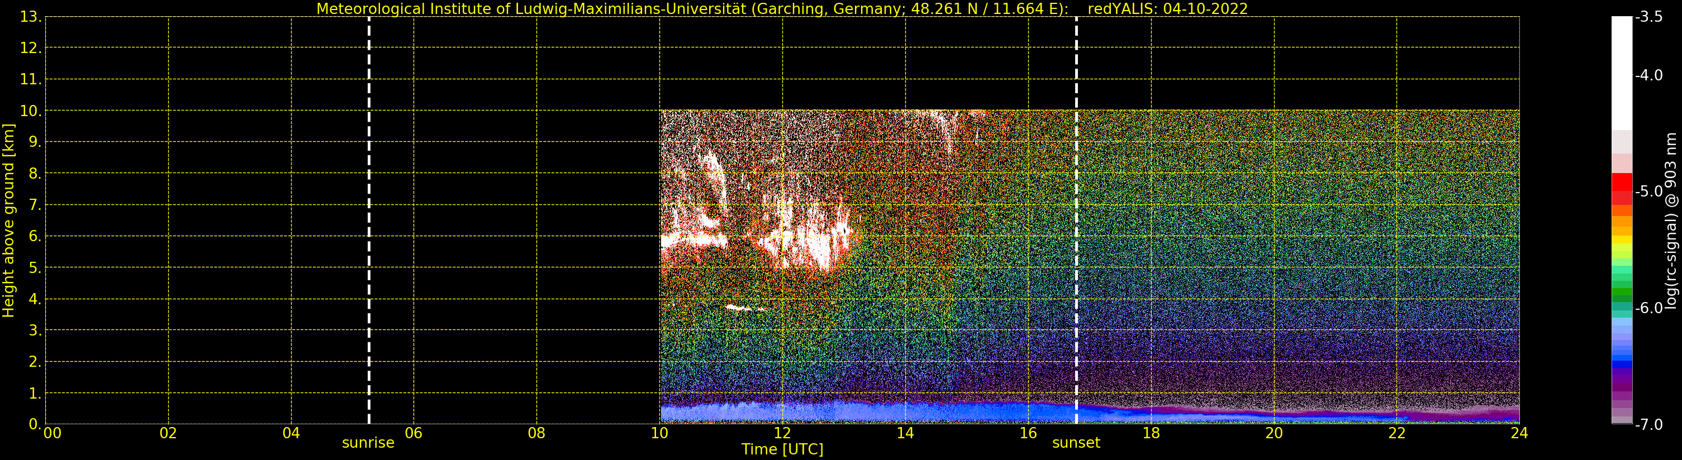Click the '24' time tick label on x-axis
Viewport: 1682px width, 460px height.
(1519, 433)
